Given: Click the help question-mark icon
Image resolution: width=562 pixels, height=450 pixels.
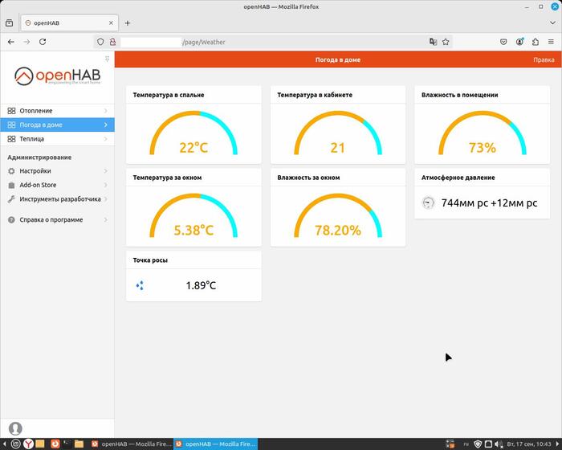Looking at the screenshot, I should (x=11, y=220).
